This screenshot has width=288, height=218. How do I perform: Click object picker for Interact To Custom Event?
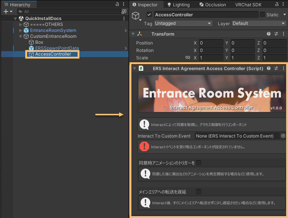click(283, 136)
